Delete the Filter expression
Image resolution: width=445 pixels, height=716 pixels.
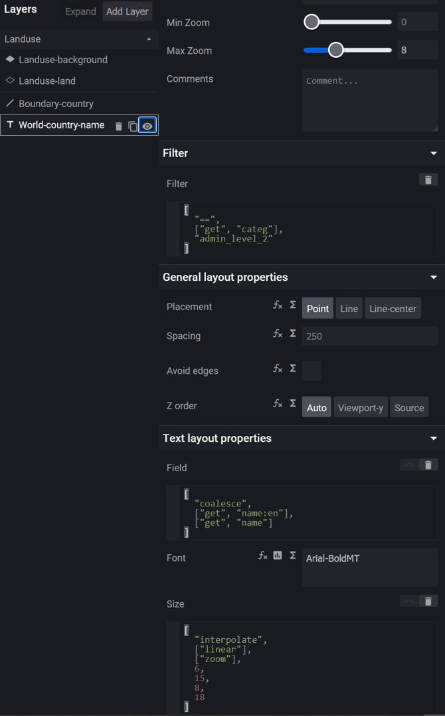coord(428,180)
